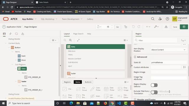This screenshot has width=189, height=106.
Task: Open the Processing tab icon
Action: (x=17, y=34)
